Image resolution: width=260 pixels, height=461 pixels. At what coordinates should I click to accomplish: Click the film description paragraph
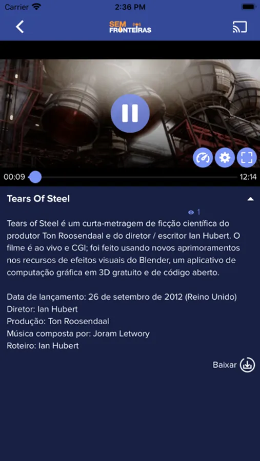124,248
